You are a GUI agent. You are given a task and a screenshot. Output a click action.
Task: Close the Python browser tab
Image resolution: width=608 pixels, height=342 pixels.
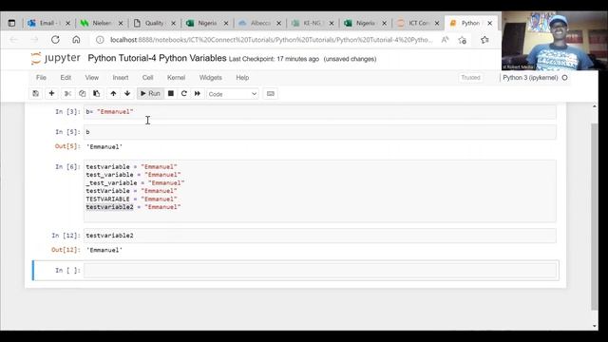(490, 23)
